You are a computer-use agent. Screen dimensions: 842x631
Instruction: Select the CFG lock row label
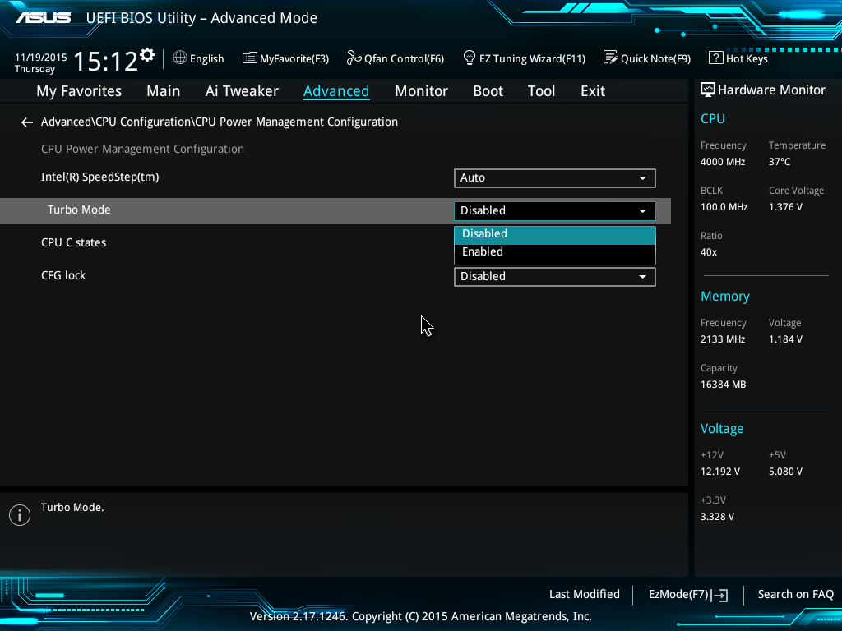click(x=63, y=275)
